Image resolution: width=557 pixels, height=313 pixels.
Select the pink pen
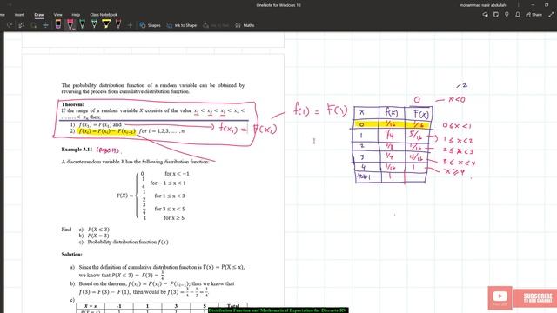[x=70, y=24]
